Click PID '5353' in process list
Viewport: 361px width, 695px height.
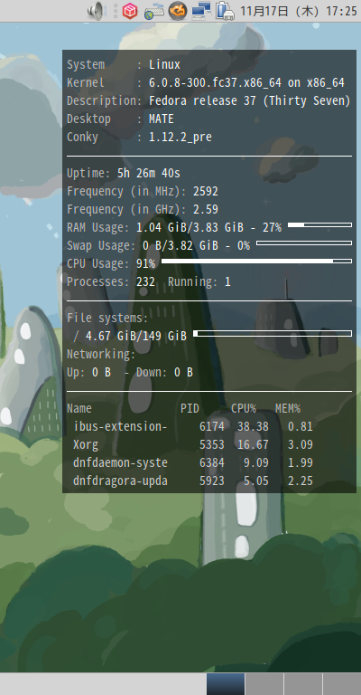coord(212,444)
